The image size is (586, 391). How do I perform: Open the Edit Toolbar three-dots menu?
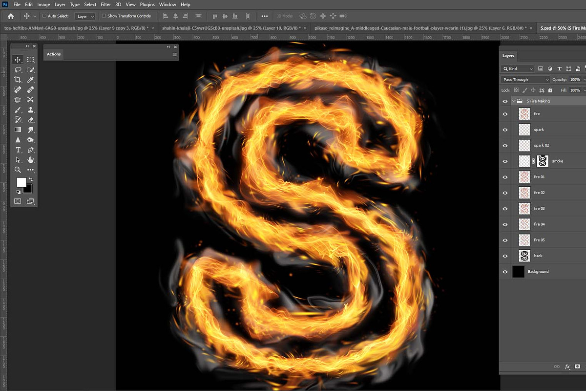[x=31, y=170]
